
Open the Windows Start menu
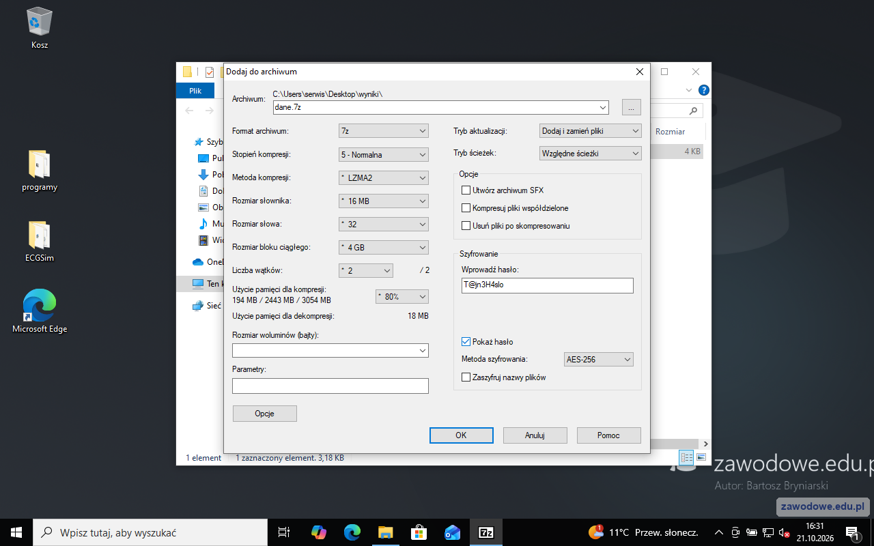tap(16, 532)
